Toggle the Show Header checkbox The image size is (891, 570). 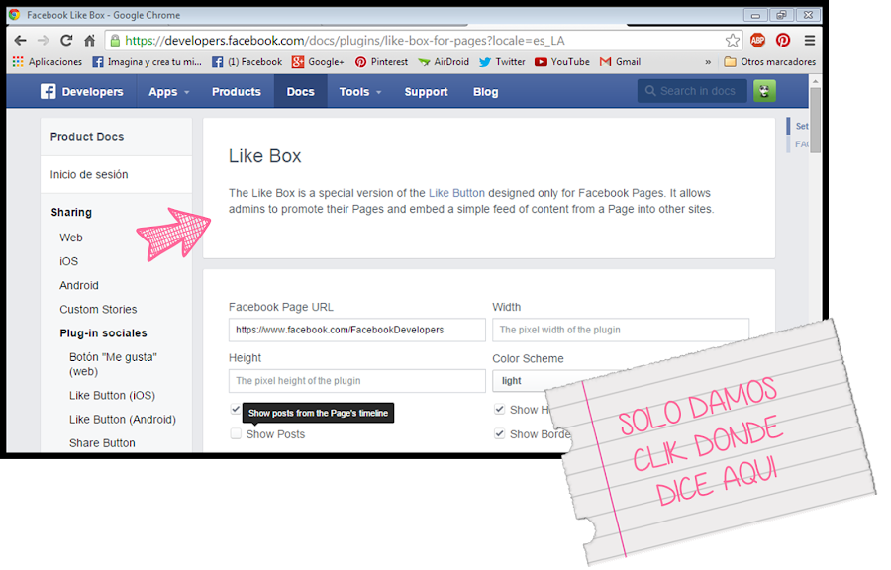pyautogui.click(x=500, y=409)
